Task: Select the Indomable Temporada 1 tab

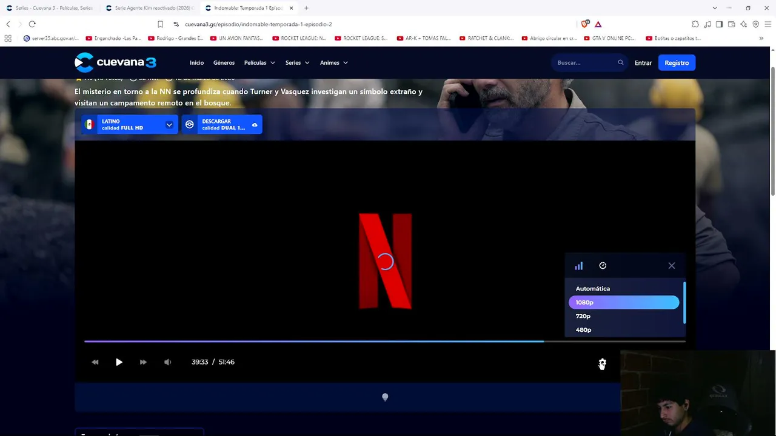Action: pos(248,8)
